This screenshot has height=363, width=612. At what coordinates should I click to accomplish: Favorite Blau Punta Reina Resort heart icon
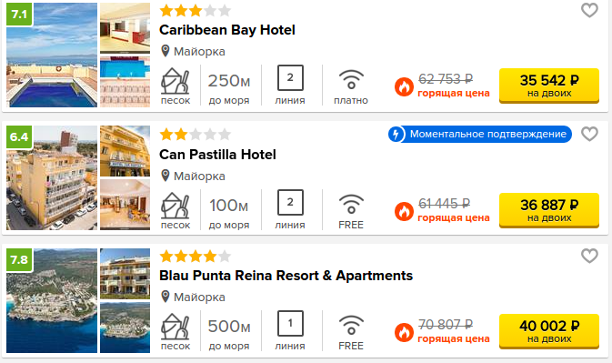(x=589, y=256)
